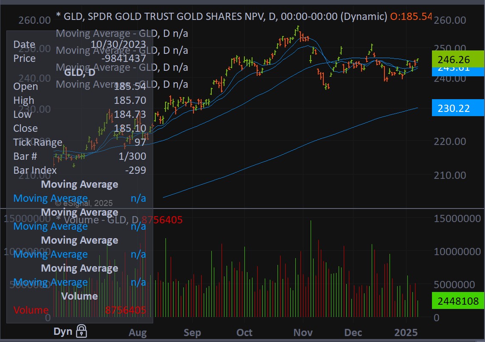Click the Oct label on the time axis
Image resolution: width=485 pixels, height=342 pixels.
click(x=244, y=333)
